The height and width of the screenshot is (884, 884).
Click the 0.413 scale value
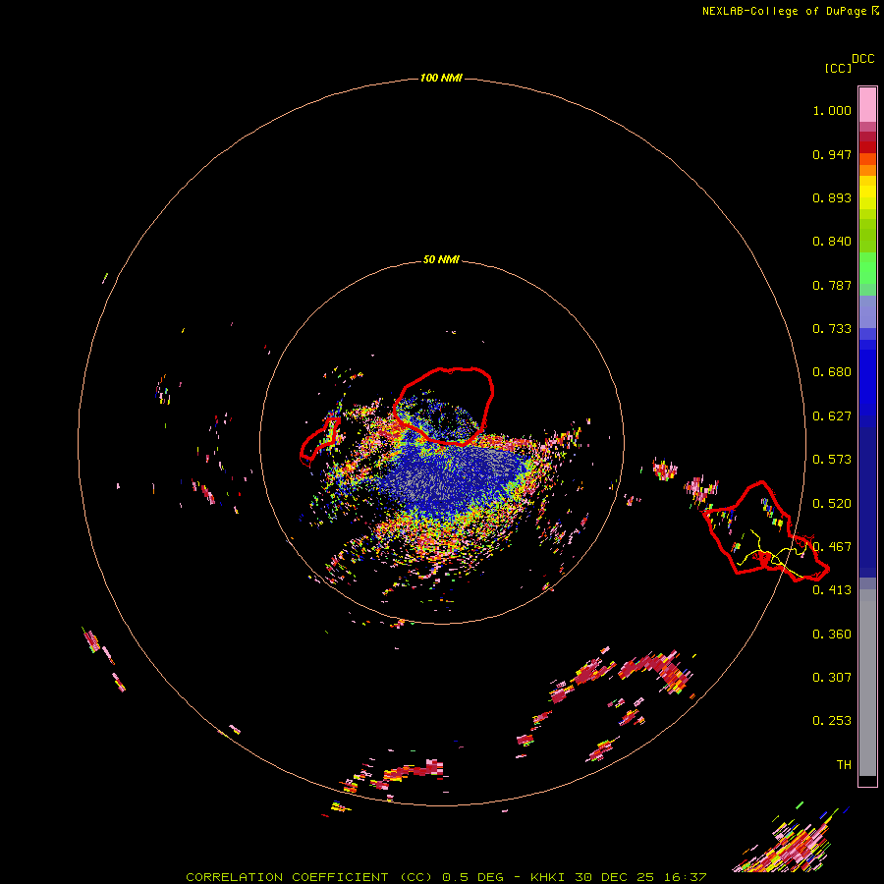tap(832, 590)
